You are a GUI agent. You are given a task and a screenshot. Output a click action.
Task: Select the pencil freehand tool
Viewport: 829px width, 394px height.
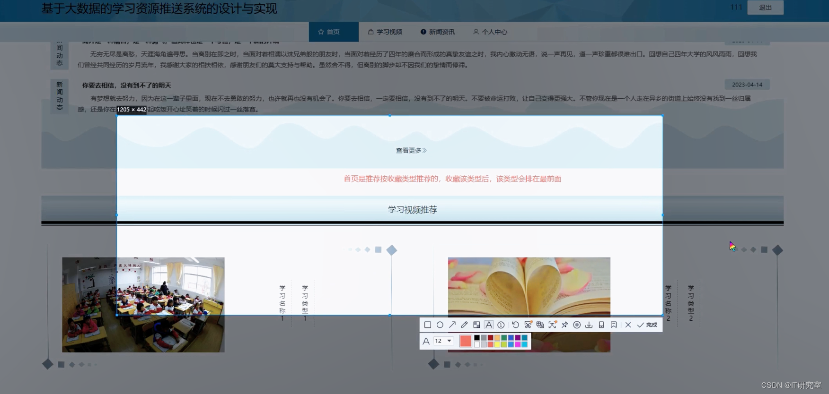[x=464, y=325]
